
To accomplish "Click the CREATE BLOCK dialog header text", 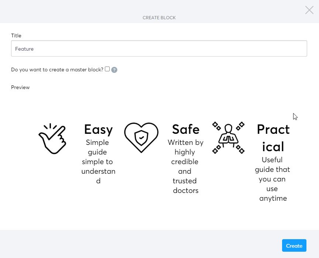I will 159,18.
